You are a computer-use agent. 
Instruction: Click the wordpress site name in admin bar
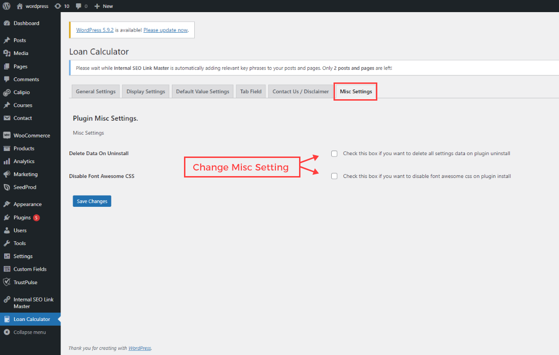click(37, 6)
